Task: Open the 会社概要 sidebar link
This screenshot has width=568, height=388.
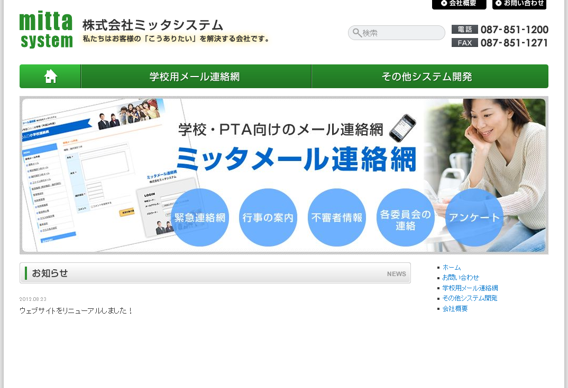Action: 456,308
